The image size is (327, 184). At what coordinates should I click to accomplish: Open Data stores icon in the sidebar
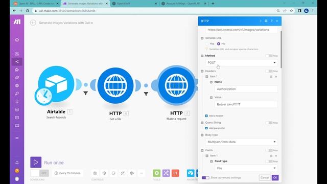(17, 109)
